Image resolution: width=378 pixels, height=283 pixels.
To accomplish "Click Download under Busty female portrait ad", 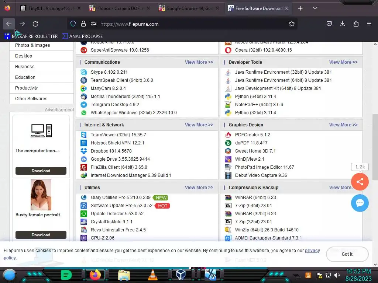I will pyautogui.click(x=41, y=235).
